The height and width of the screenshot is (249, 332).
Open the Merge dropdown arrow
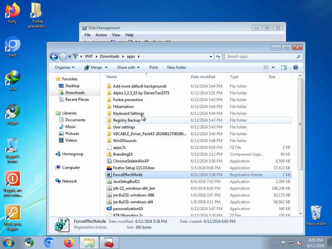pos(106,67)
